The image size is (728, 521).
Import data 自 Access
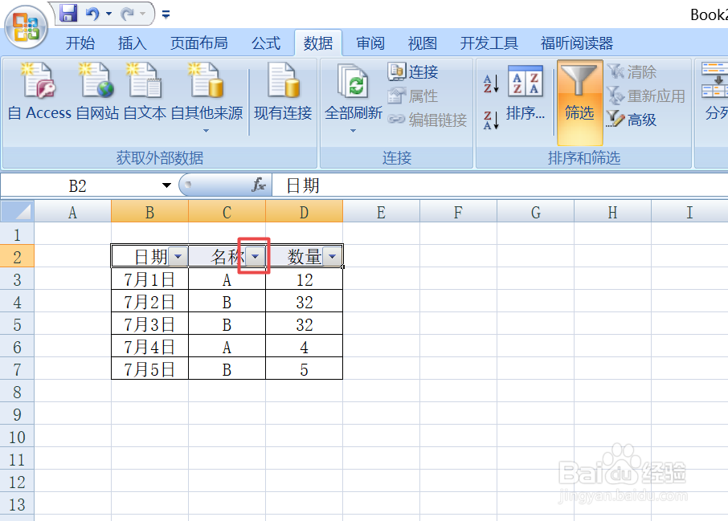coord(39,92)
